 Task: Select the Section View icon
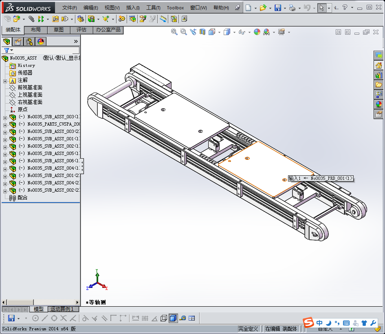point(202,32)
